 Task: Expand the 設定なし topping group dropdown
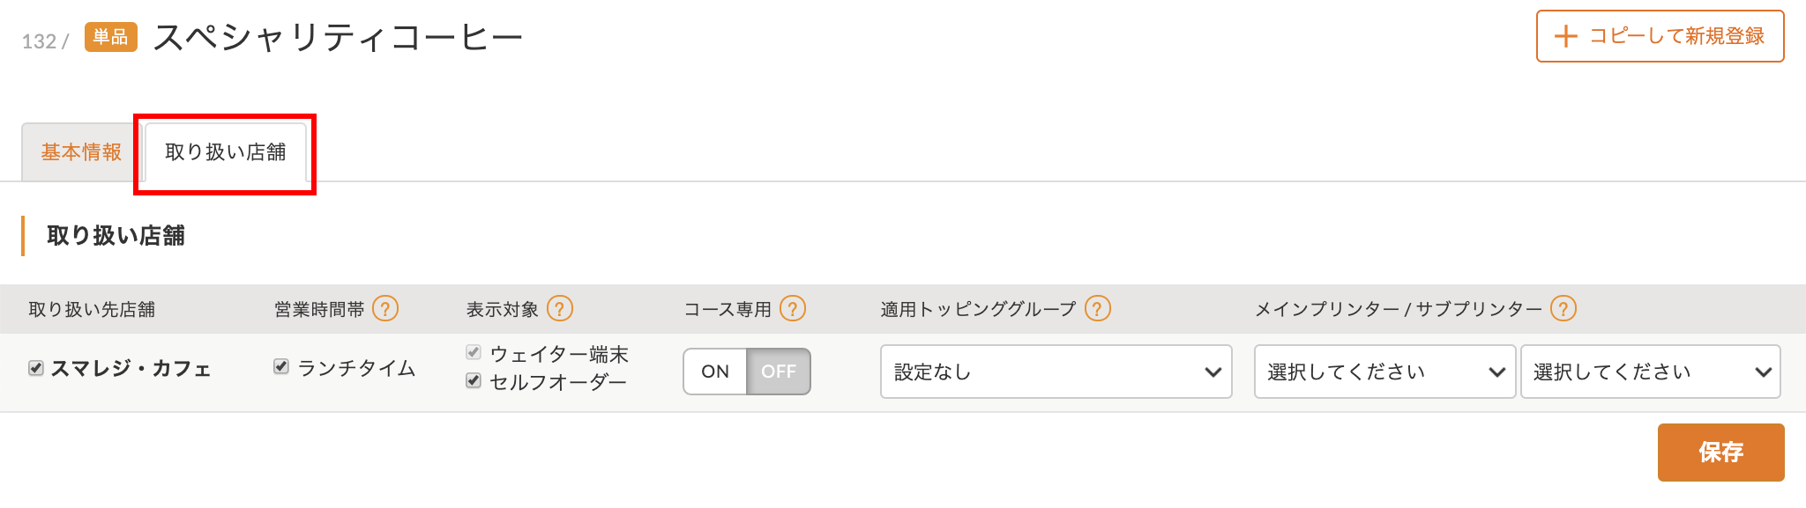pyautogui.click(x=1056, y=372)
